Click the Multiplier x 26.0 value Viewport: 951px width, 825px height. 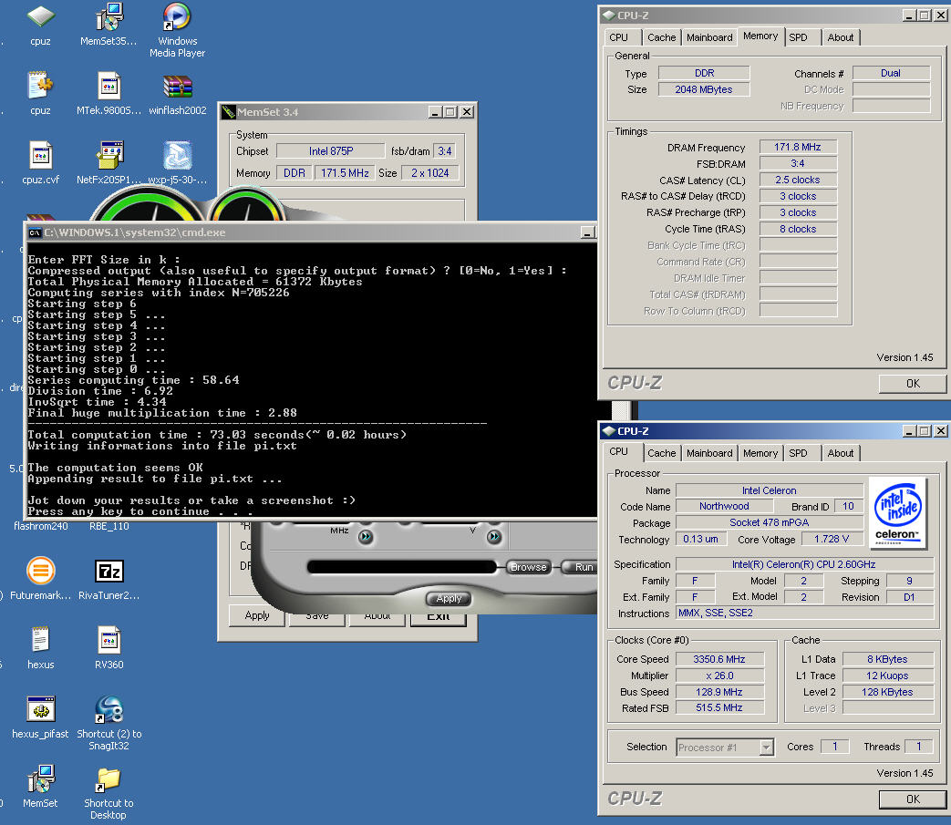click(x=719, y=675)
